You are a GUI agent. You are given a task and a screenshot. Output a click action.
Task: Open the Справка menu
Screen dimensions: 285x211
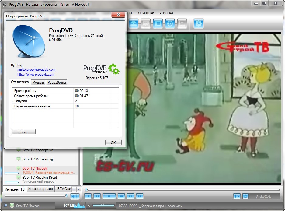[166, 13]
